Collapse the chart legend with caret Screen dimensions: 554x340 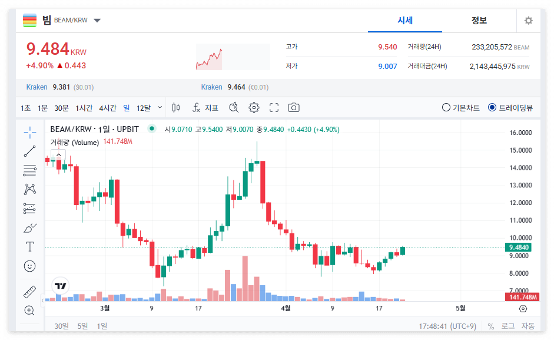pyautogui.click(x=59, y=155)
